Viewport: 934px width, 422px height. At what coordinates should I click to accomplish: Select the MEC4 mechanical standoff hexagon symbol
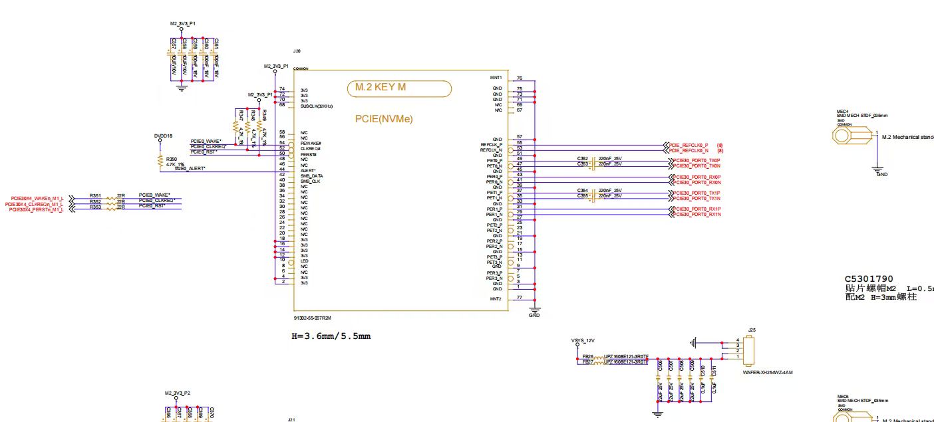pyautogui.click(x=845, y=136)
